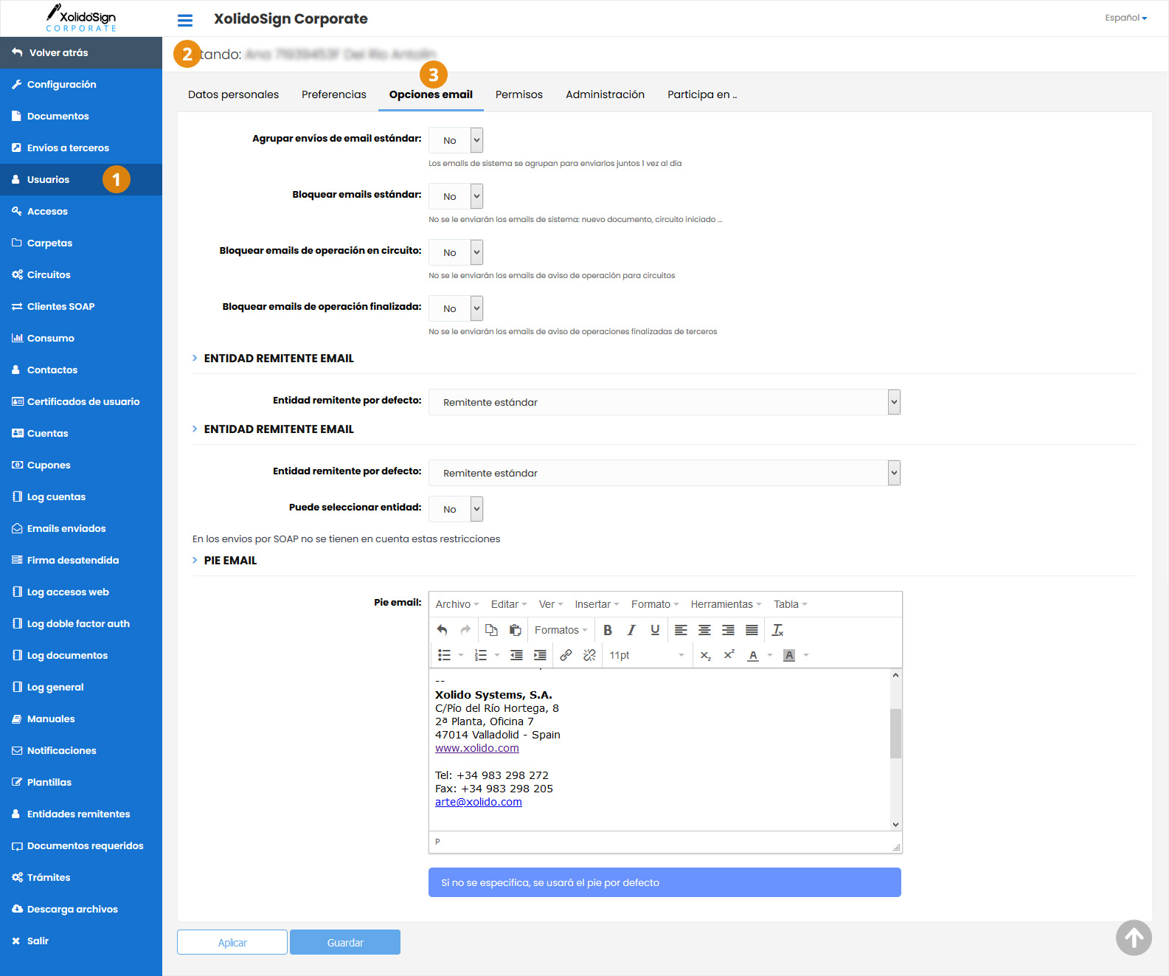
Task: Open Configuración in the sidebar
Action: [81, 84]
